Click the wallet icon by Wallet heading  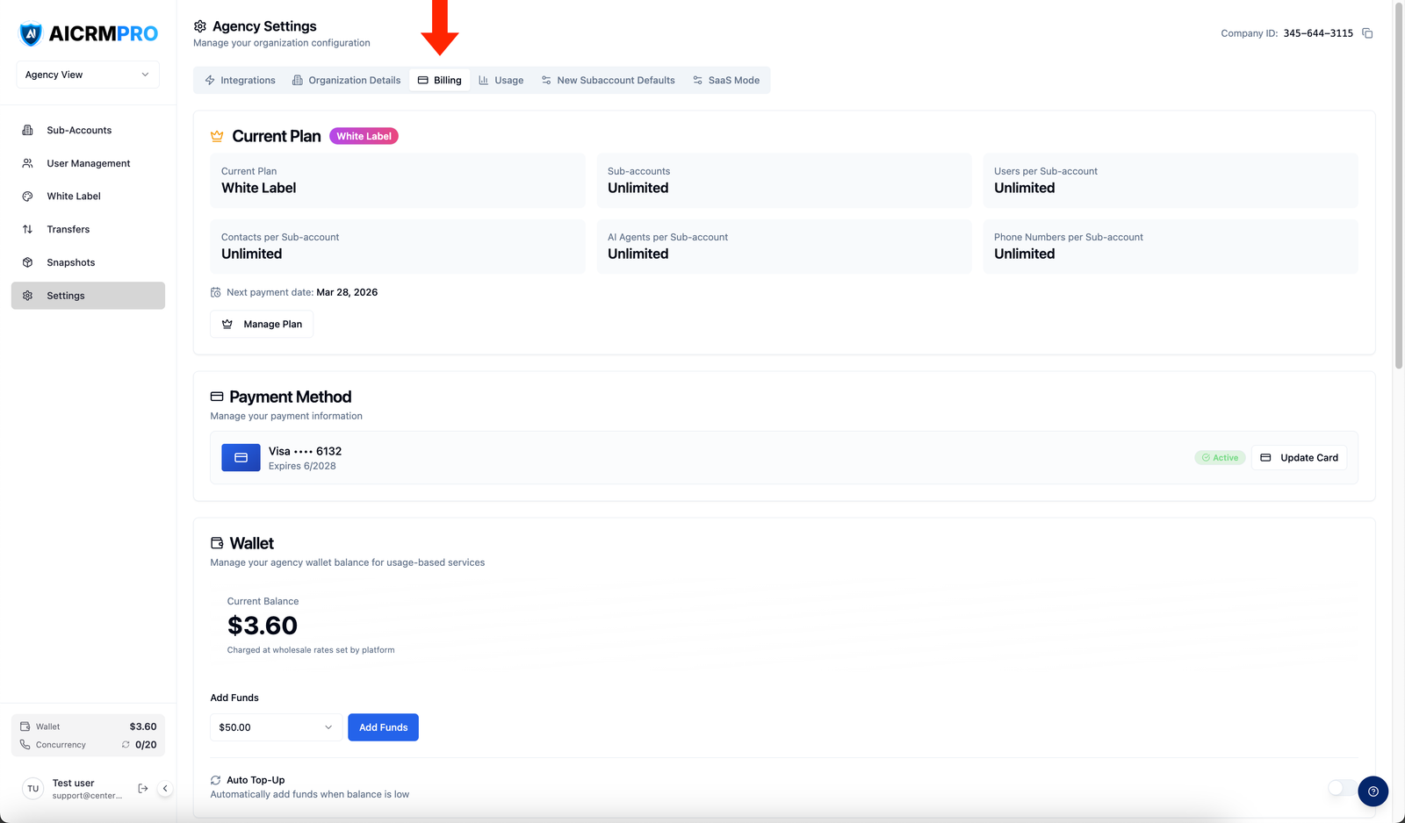(x=217, y=543)
